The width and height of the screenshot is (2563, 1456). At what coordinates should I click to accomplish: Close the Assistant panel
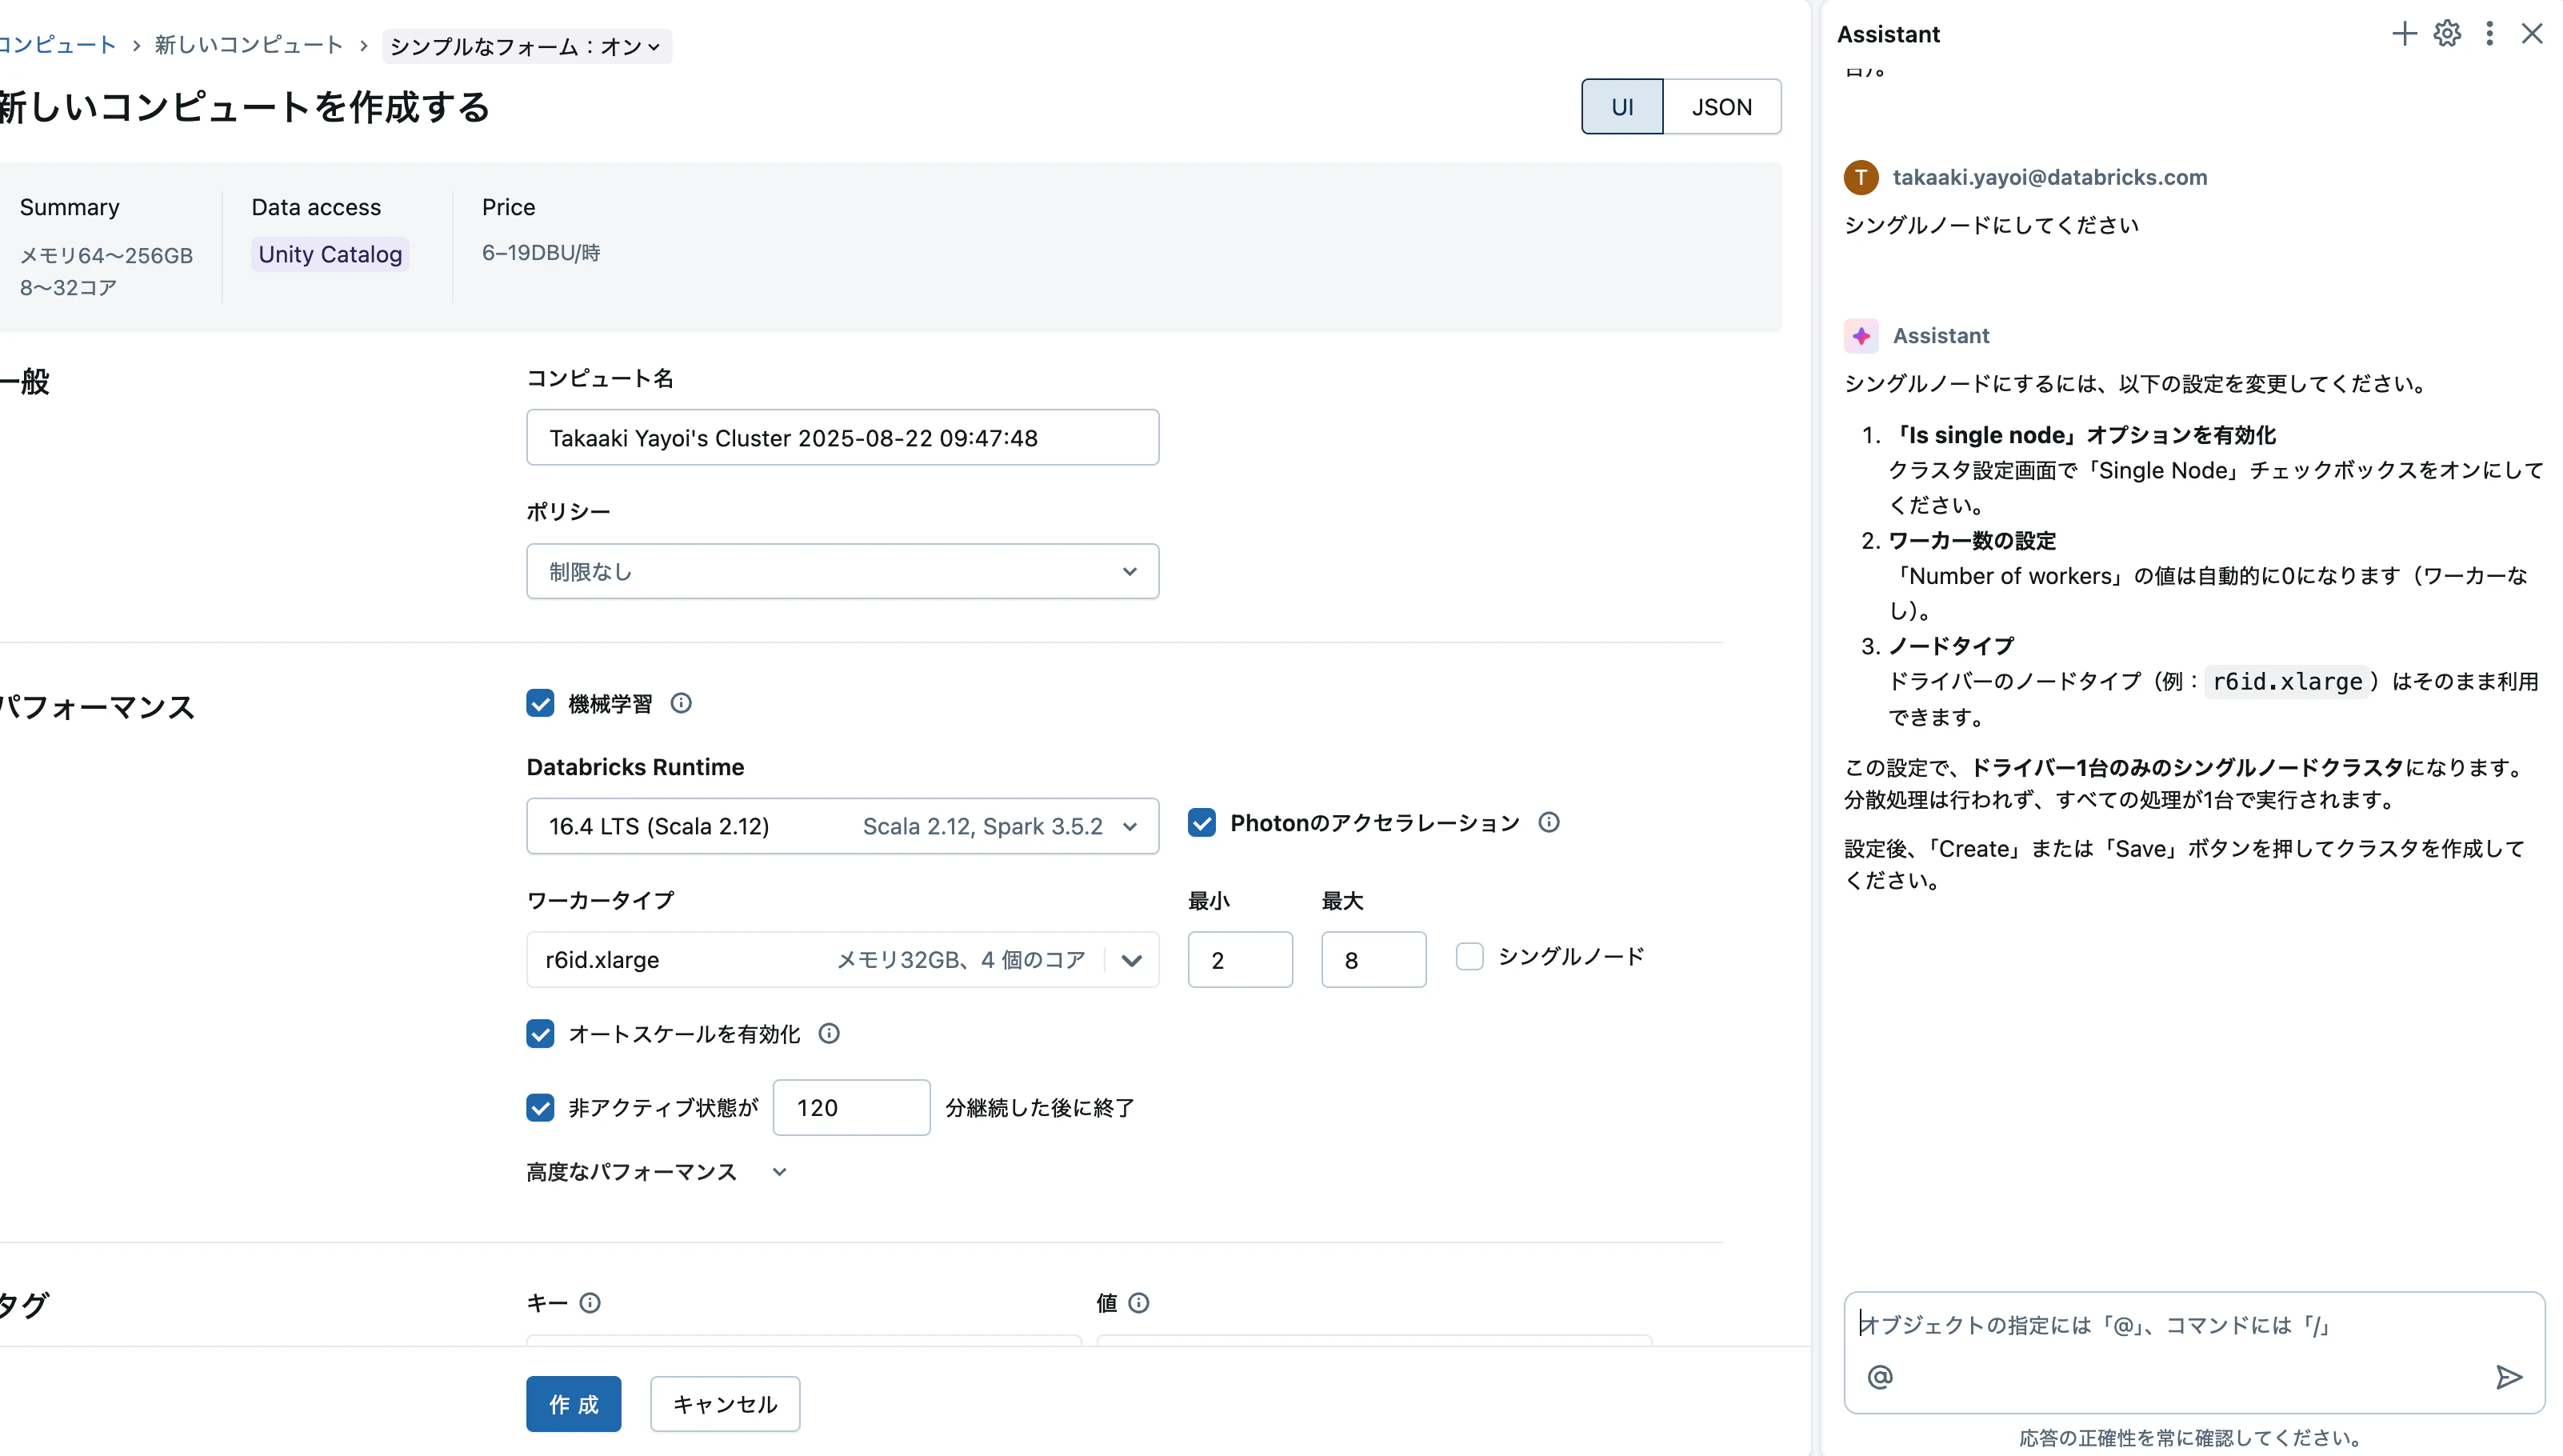coord(2532,34)
